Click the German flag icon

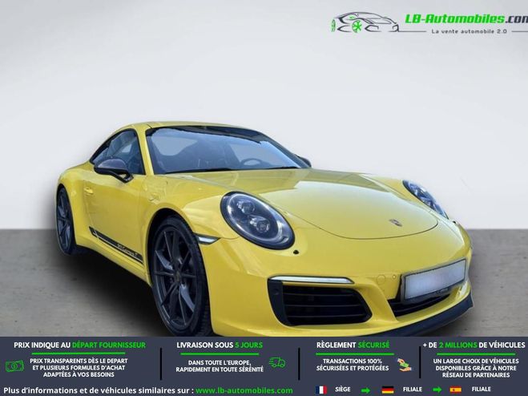click(388, 390)
